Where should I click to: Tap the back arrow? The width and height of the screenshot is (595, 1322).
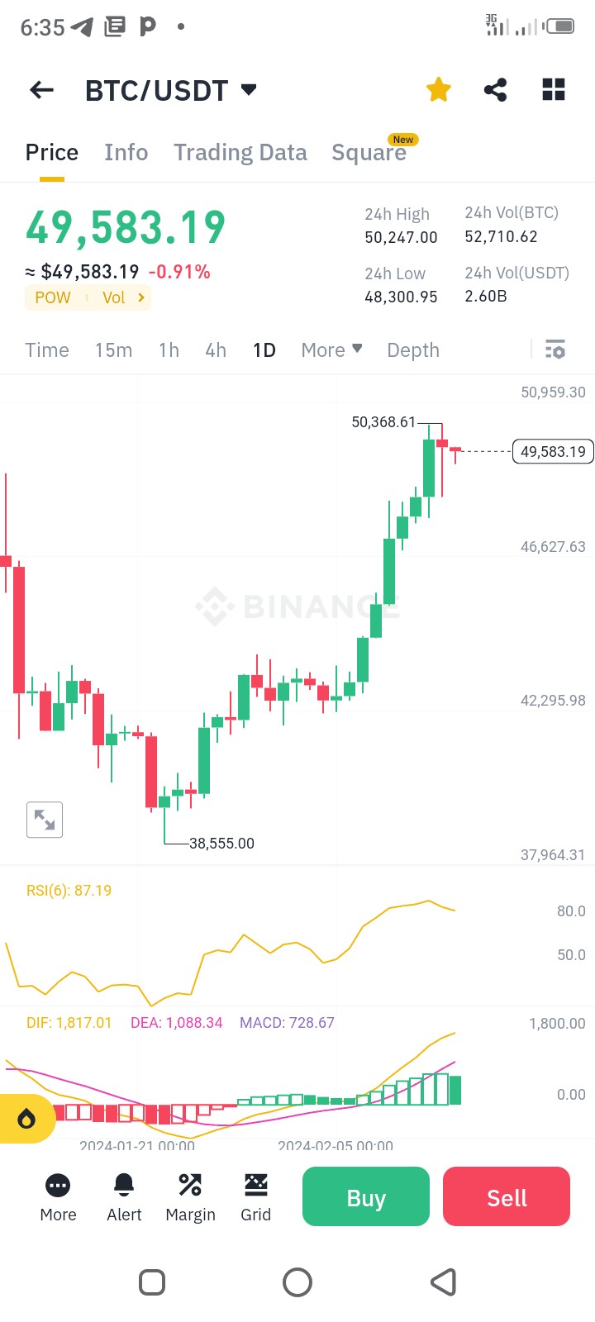(x=40, y=89)
